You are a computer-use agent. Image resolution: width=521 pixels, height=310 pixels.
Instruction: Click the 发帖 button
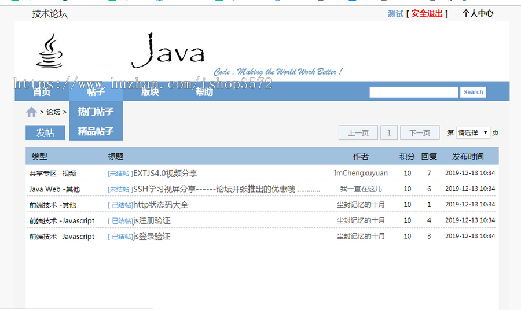point(45,132)
